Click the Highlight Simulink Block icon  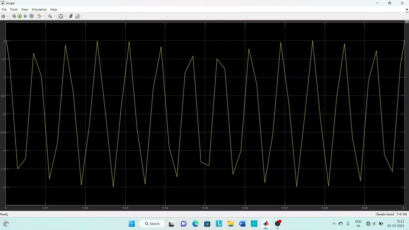coord(39,16)
